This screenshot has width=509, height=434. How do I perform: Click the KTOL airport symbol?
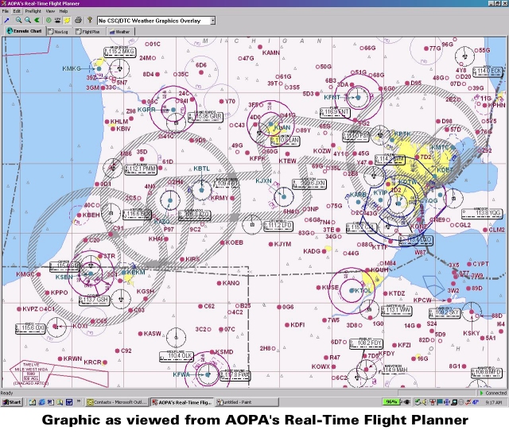(352, 291)
